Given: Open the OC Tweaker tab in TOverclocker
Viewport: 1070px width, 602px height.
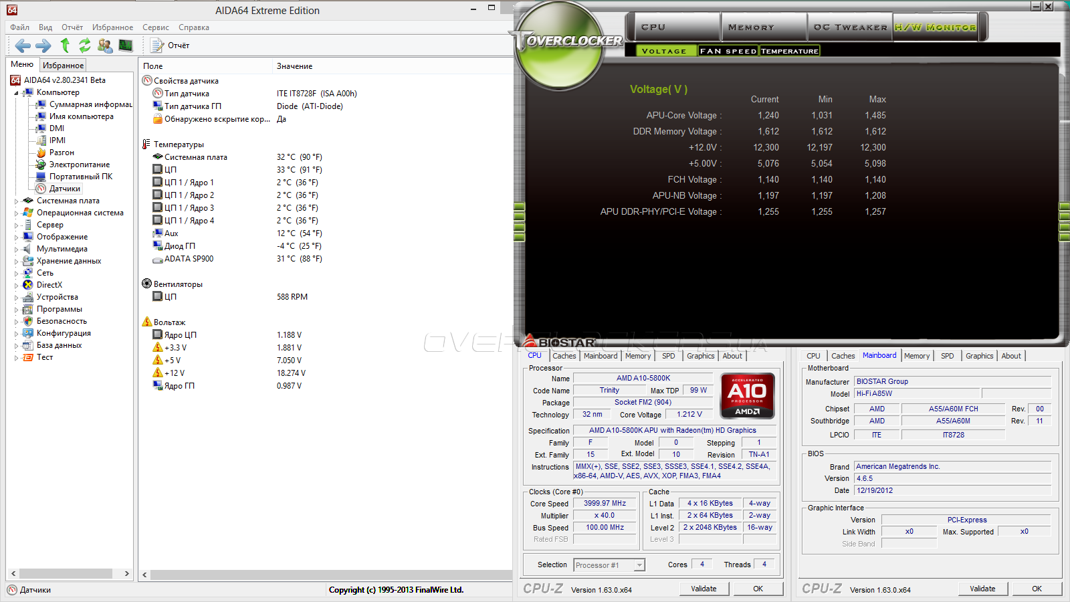Looking at the screenshot, I should pyautogui.click(x=850, y=27).
